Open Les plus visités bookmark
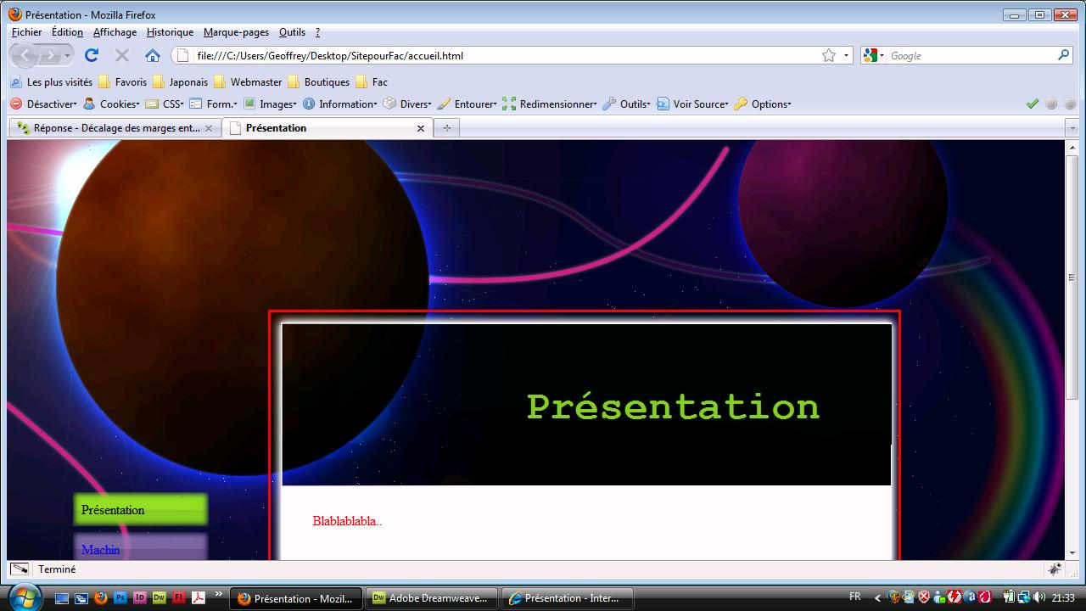 51,82
